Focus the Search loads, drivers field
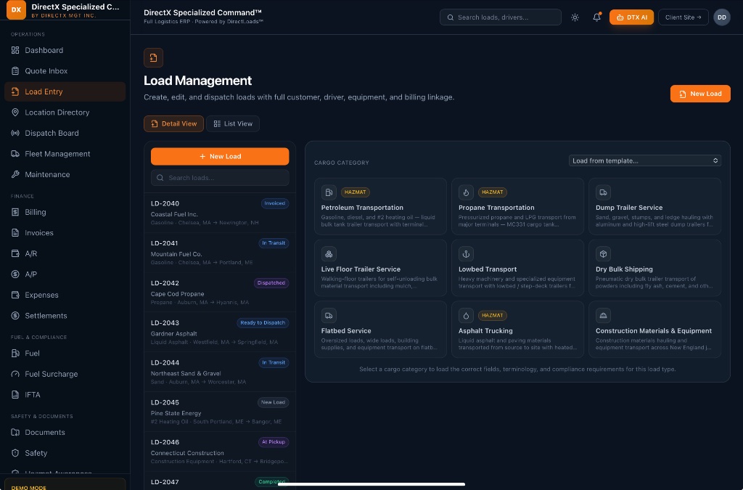Image resolution: width=743 pixels, height=490 pixels. coord(501,17)
